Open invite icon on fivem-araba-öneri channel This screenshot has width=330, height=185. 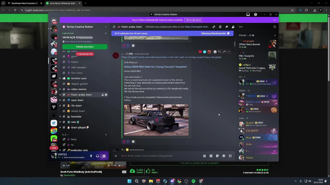click(x=103, y=95)
